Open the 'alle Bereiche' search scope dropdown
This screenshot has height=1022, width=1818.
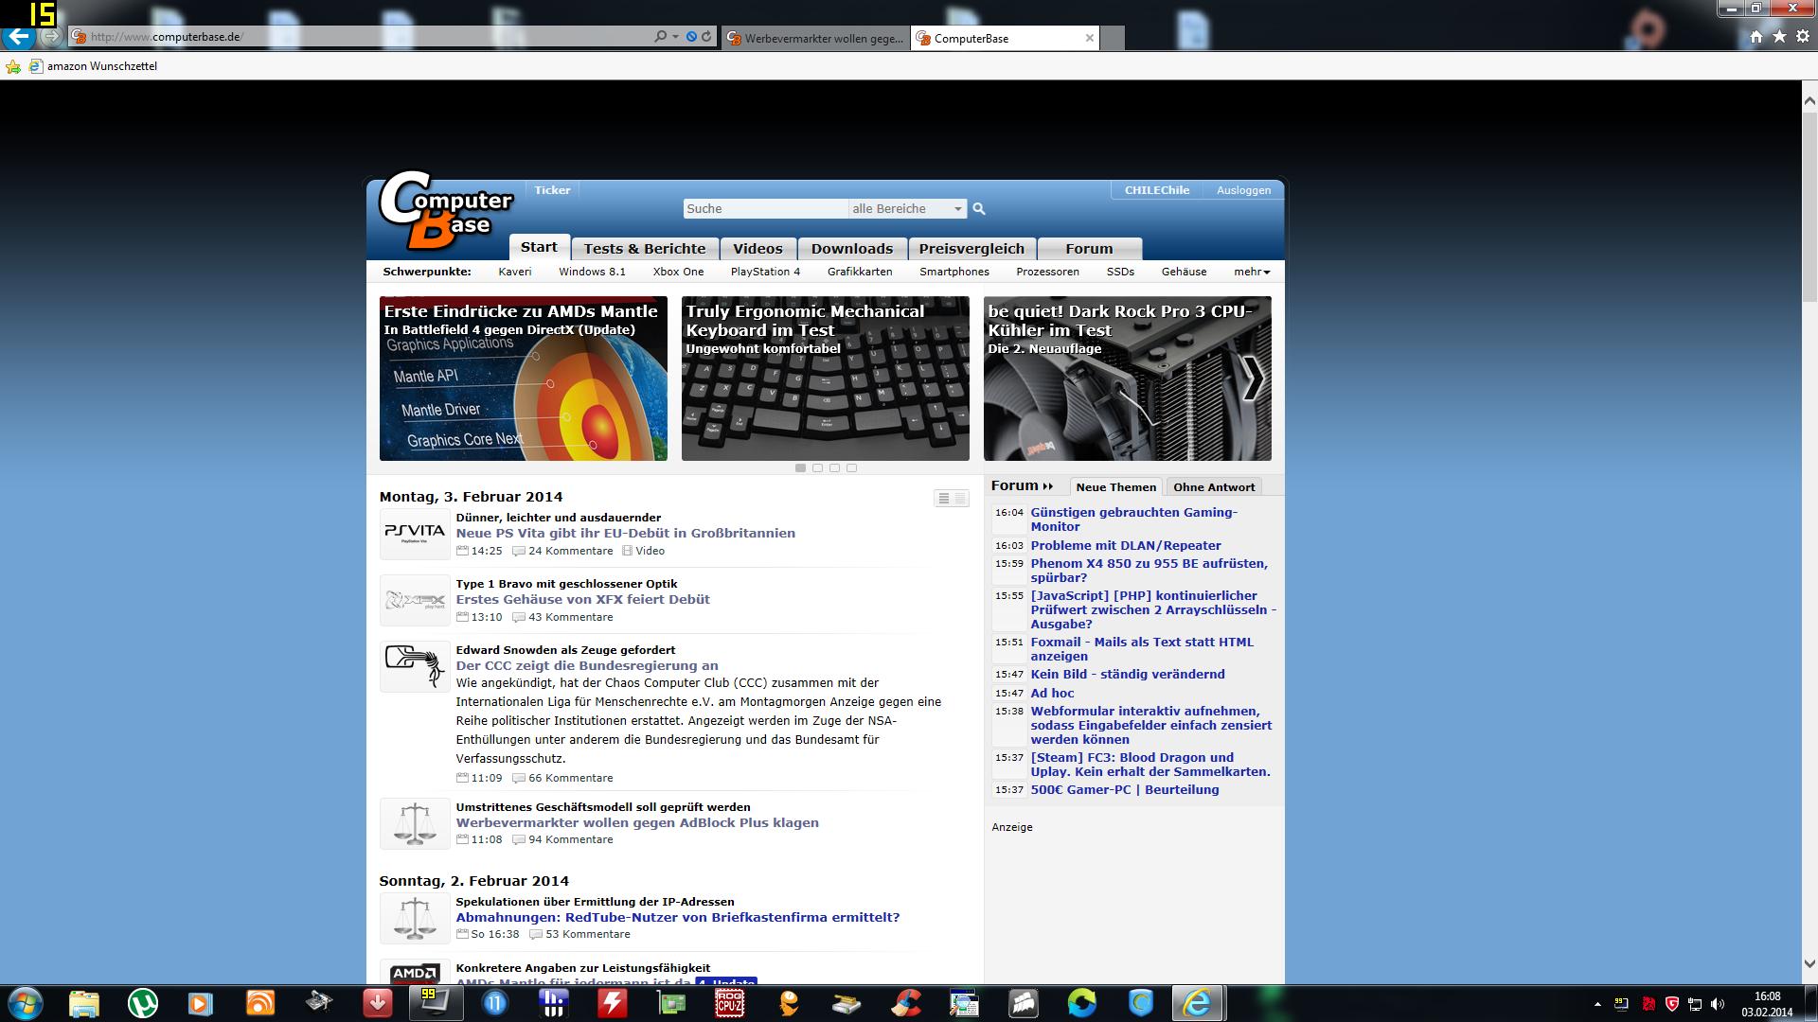click(906, 208)
